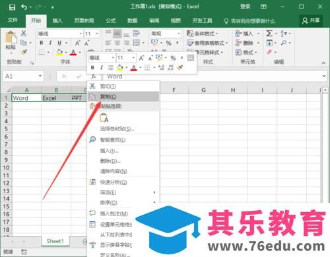Click the ribbon Align Right icon
The height and width of the screenshot is (257, 330).
coord(126,43)
